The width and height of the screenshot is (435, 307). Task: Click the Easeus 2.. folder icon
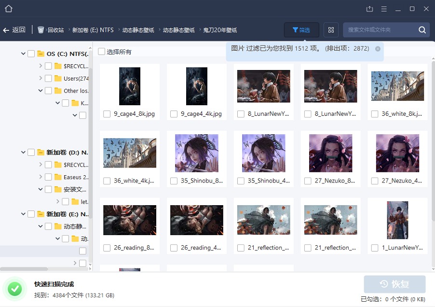tap(58, 177)
